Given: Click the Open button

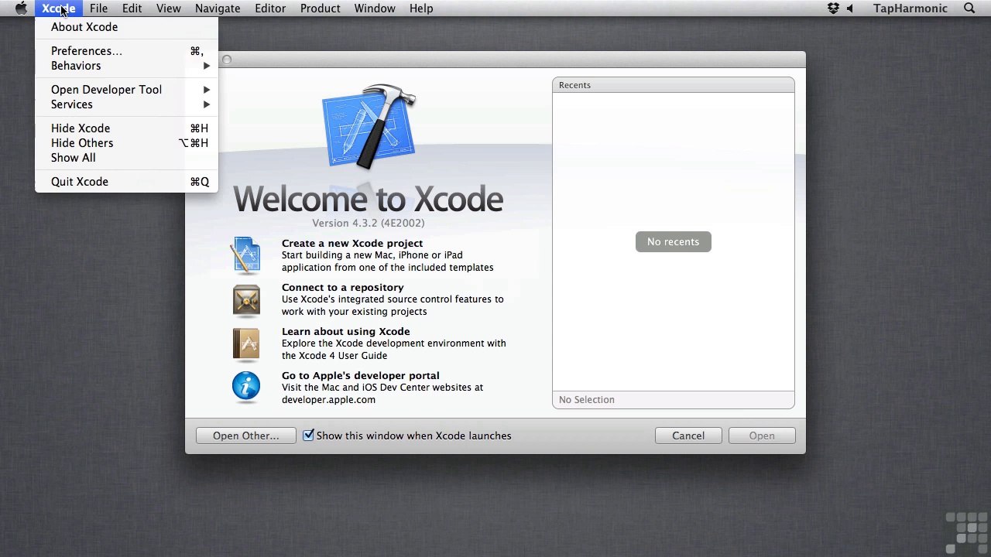Looking at the screenshot, I should [762, 436].
